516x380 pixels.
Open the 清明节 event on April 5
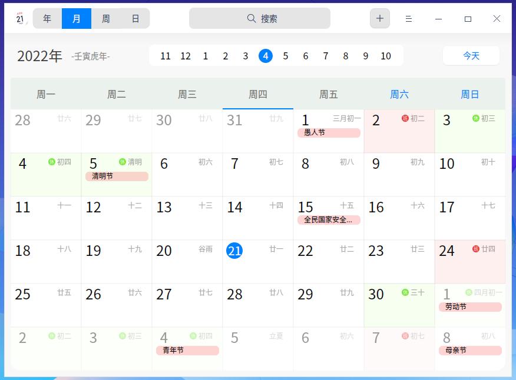(116, 177)
